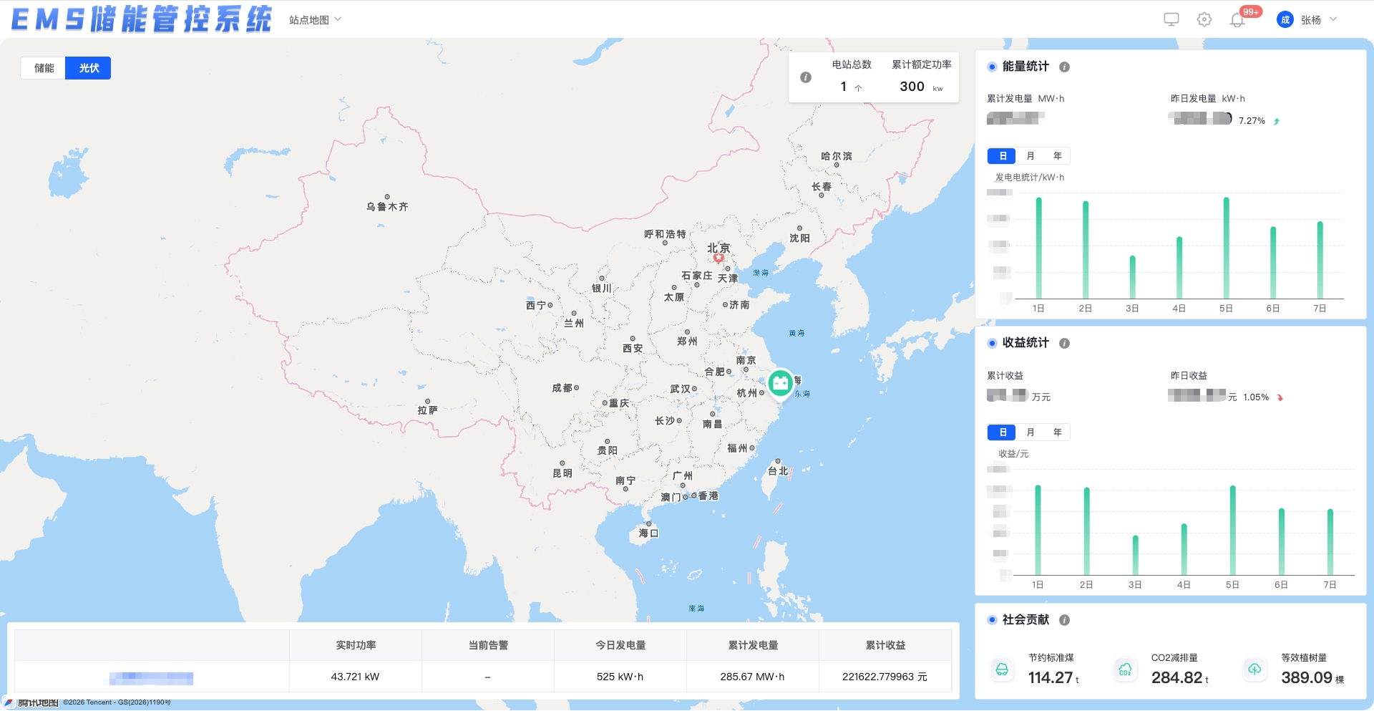The height and width of the screenshot is (711, 1374).
Task: Click the 广州 city label on map
Action: click(683, 475)
